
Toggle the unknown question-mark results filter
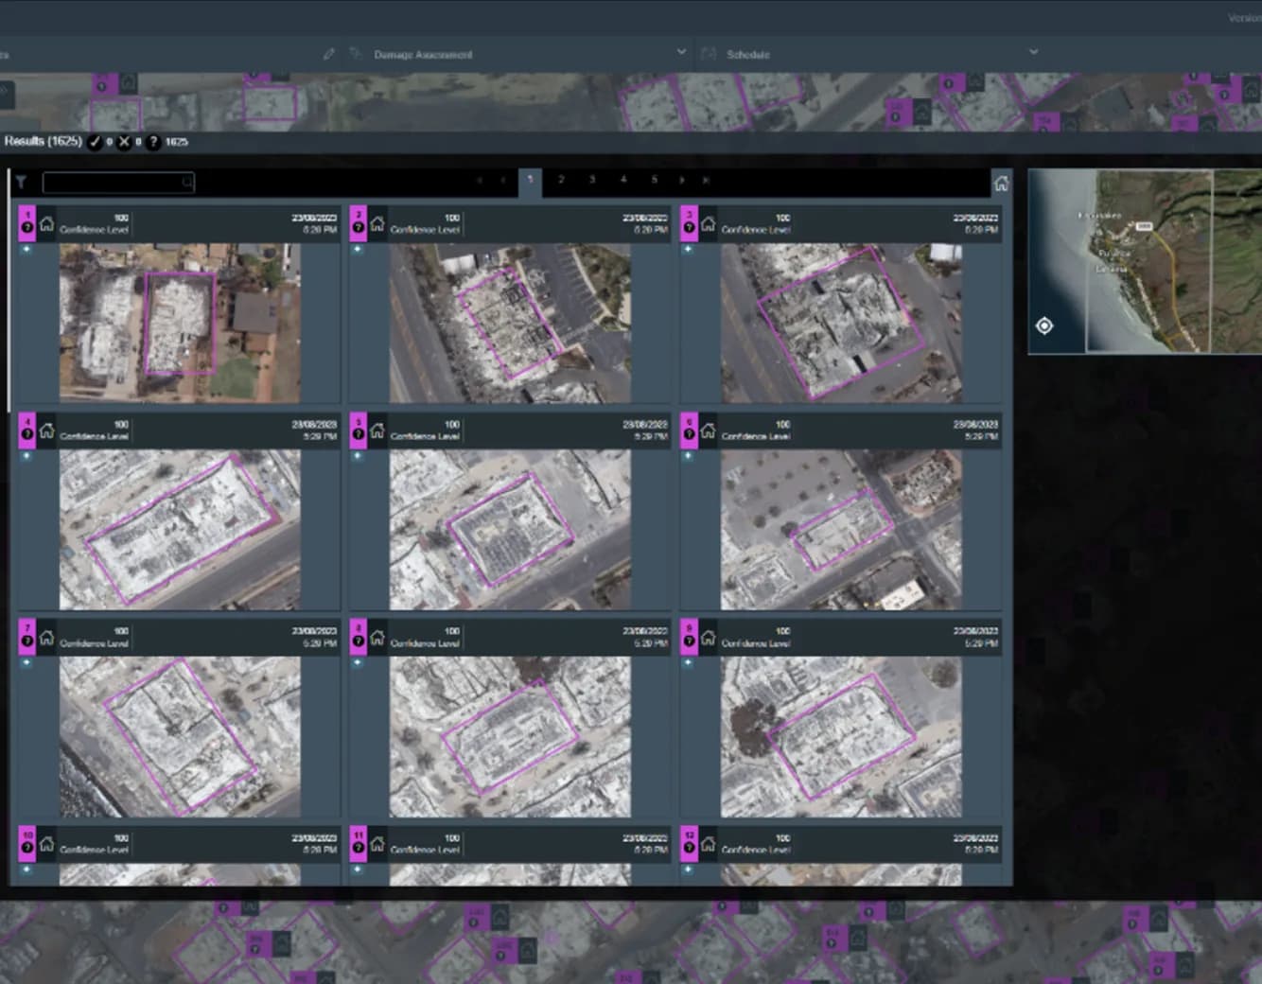tap(153, 142)
